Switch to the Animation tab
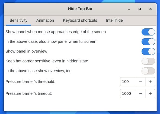 45,21
